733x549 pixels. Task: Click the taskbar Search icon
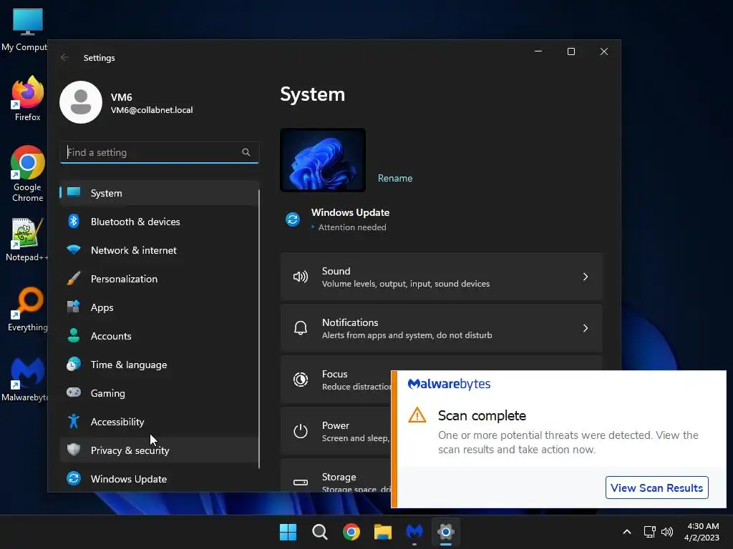[320, 532]
